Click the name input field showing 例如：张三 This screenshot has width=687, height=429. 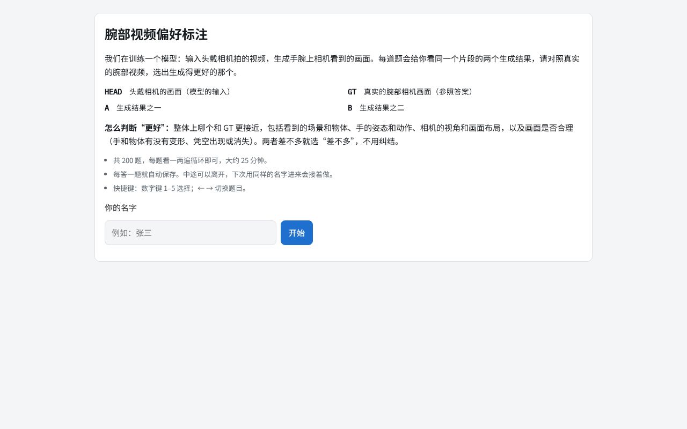(x=191, y=233)
